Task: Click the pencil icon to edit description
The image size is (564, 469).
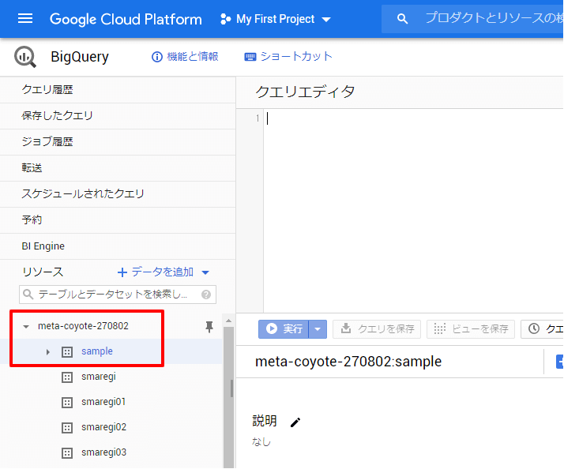Action: coord(295,422)
